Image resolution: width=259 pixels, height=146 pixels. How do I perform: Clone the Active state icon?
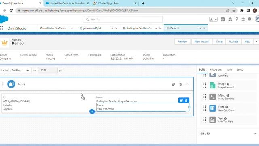pos(173,84)
